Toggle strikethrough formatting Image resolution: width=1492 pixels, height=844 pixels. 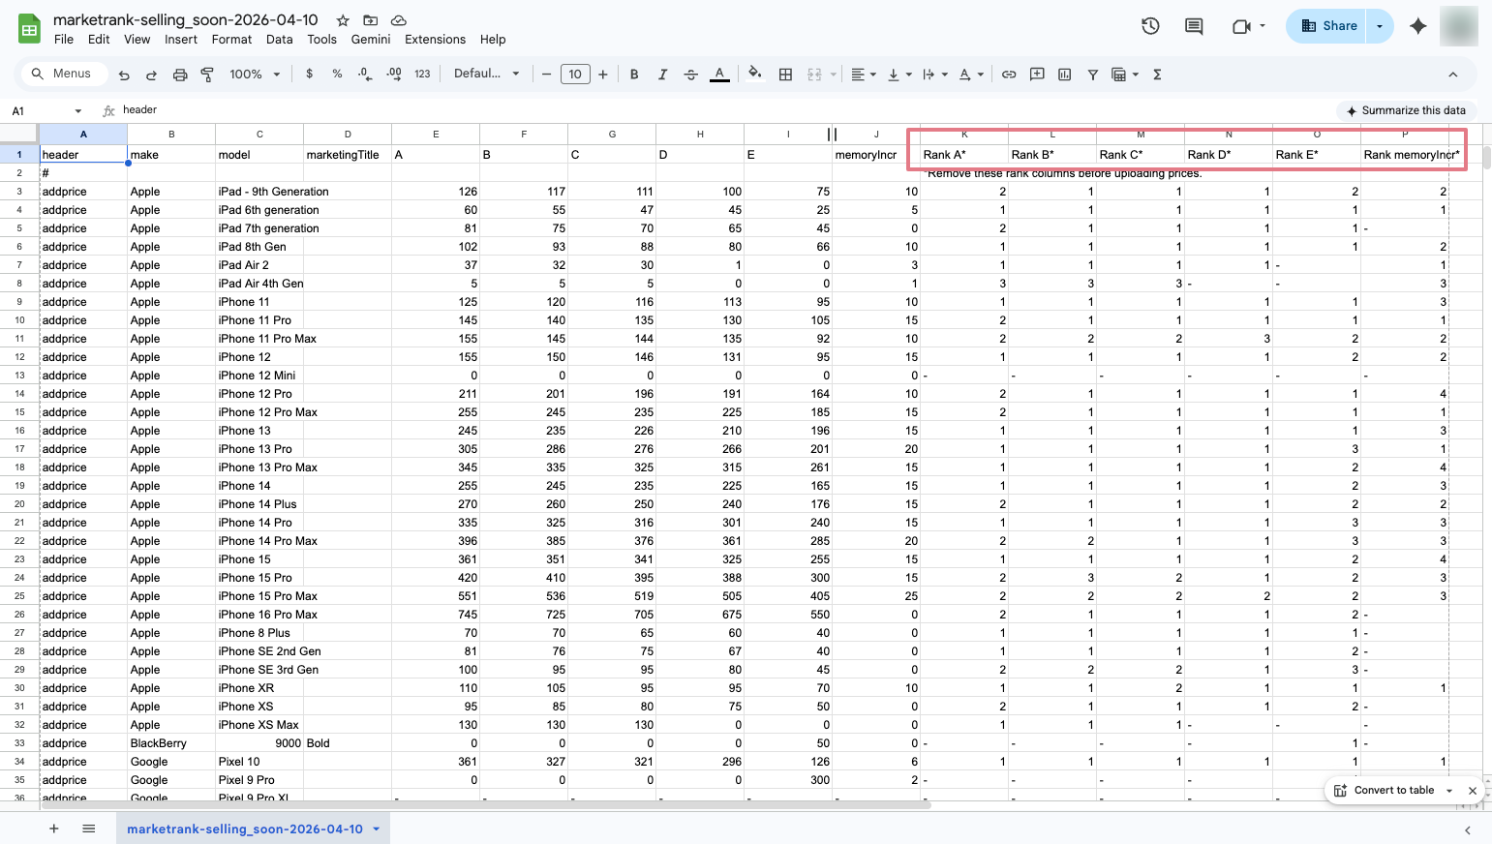[x=690, y=75]
